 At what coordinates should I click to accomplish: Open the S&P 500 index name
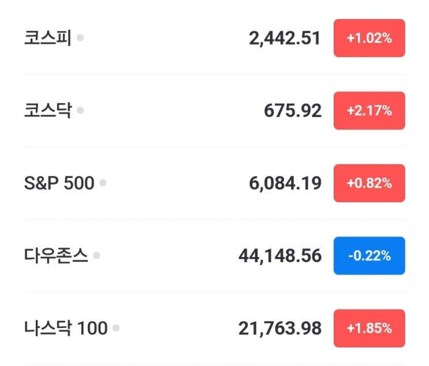pyautogui.click(x=59, y=183)
